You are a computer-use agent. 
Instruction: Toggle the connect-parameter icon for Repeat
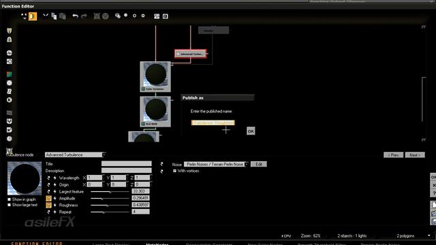tap(48, 212)
